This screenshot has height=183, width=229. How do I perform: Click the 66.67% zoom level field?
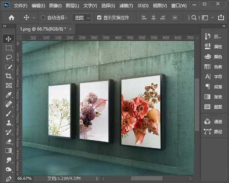coord(25,178)
